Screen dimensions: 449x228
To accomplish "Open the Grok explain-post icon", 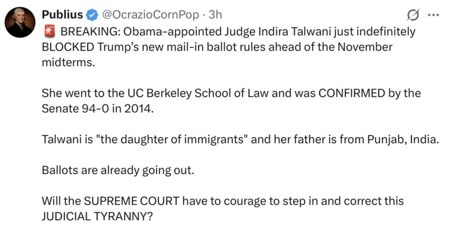I will click(x=414, y=15).
